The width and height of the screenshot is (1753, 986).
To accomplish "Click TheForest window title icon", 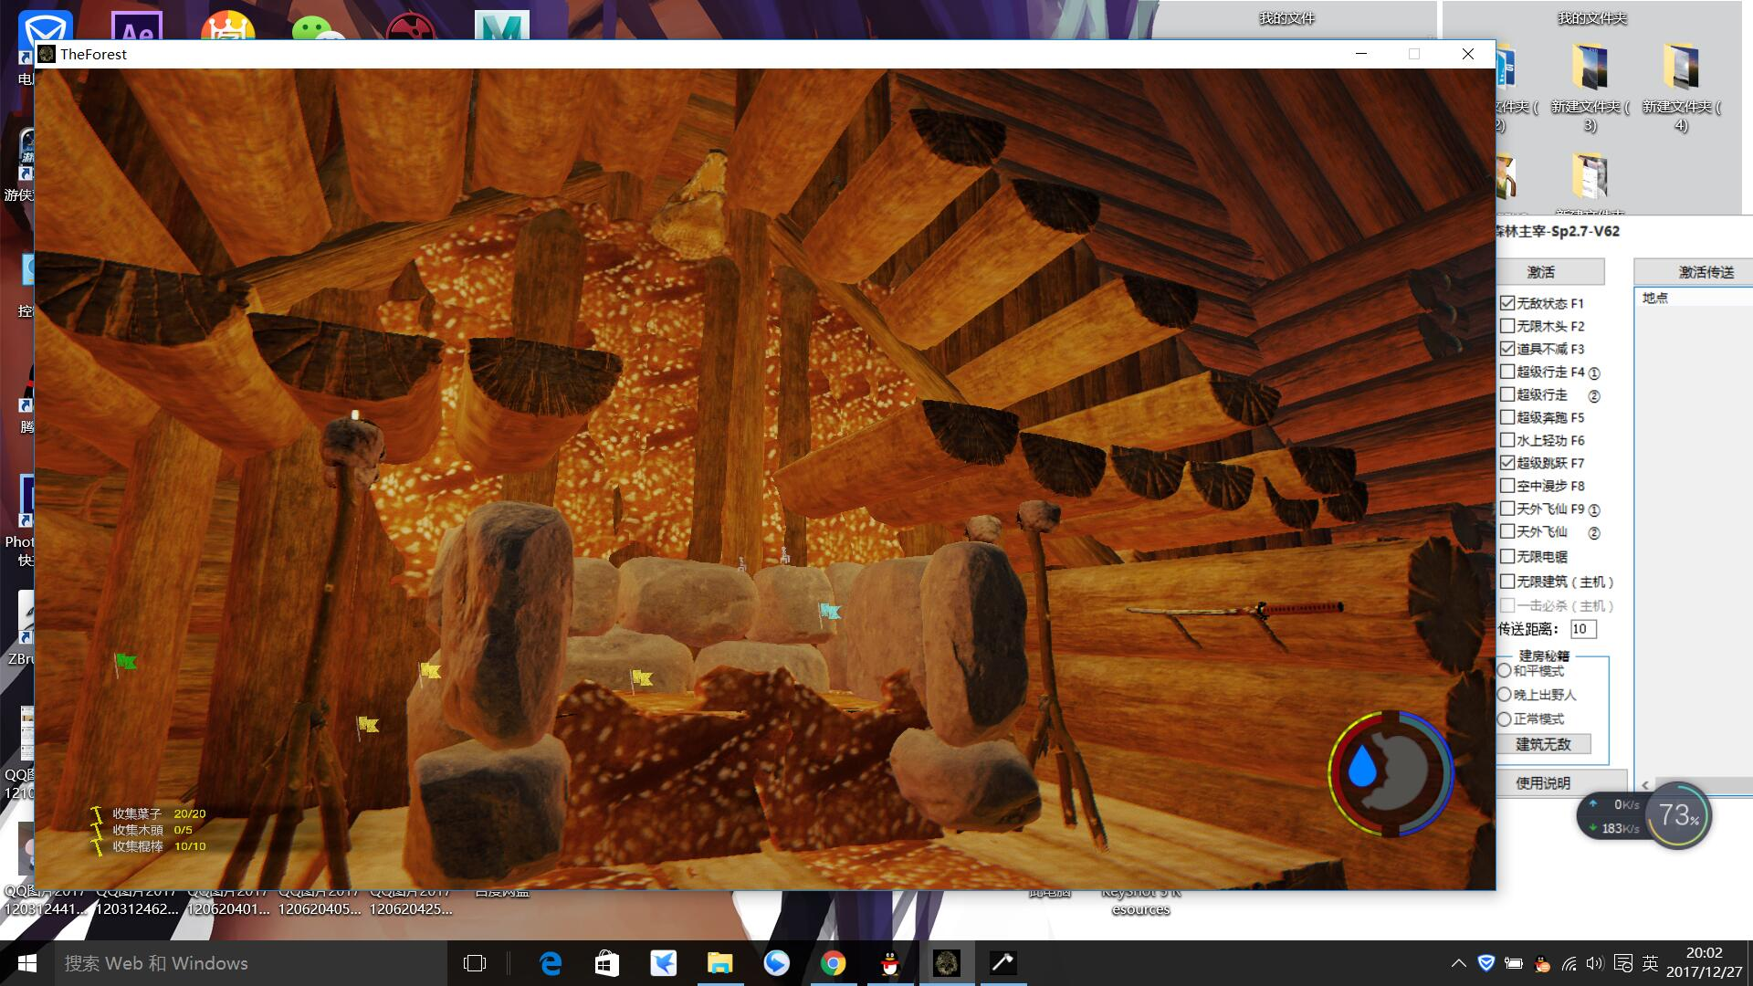I will [x=47, y=54].
